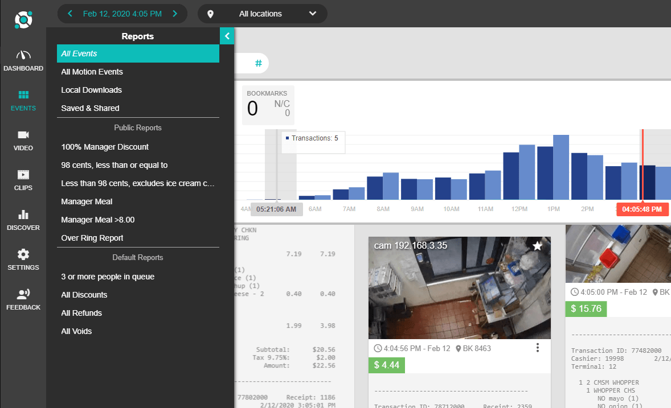671x408 pixels.
Task: Click the Cashier: 19998 text
Action: click(x=598, y=359)
